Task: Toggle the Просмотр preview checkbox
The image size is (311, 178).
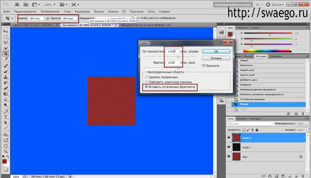Action: click(x=204, y=65)
